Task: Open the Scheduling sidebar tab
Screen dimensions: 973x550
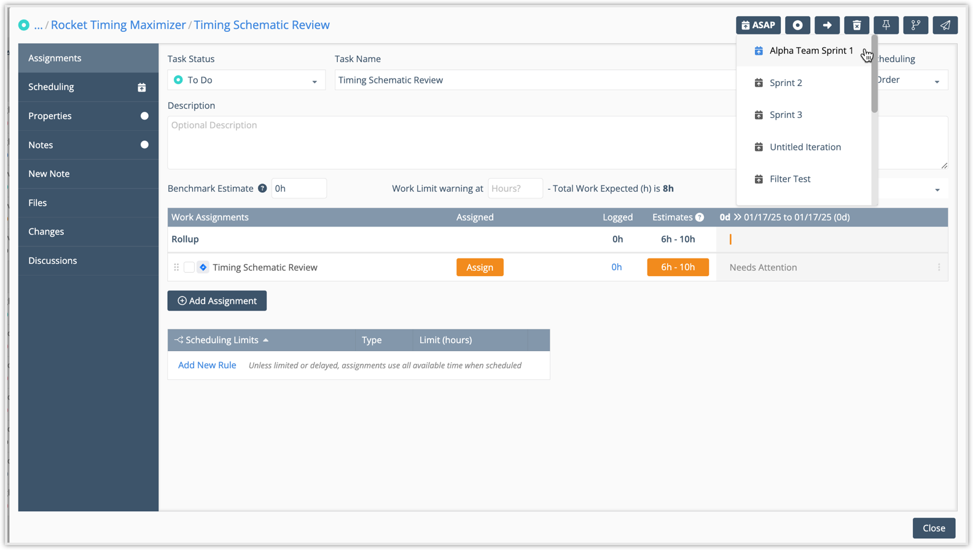Action: [x=88, y=87]
